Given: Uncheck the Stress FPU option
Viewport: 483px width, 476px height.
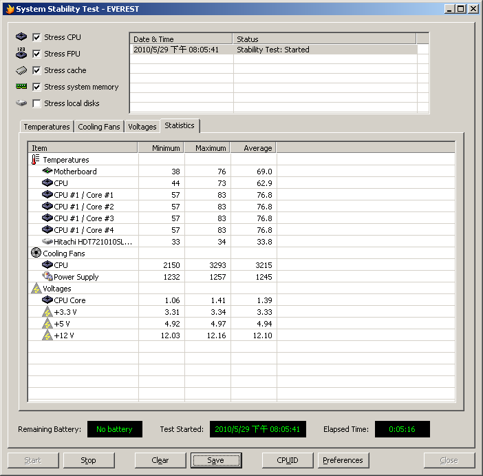Looking at the screenshot, I should pyautogui.click(x=36, y=54).
